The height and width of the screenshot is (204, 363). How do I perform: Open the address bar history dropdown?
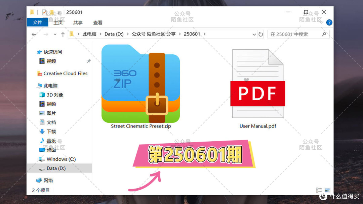(x=254, y=34)
